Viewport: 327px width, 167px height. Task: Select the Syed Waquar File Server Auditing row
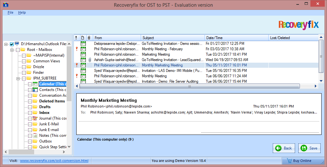(196, 81)
